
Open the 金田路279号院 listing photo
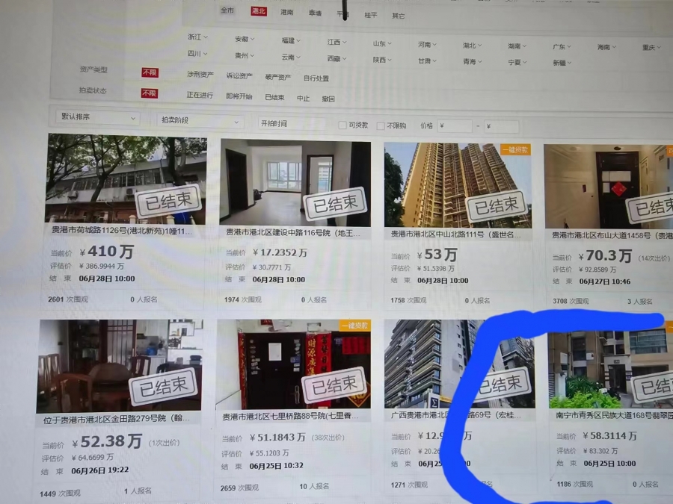120,366
